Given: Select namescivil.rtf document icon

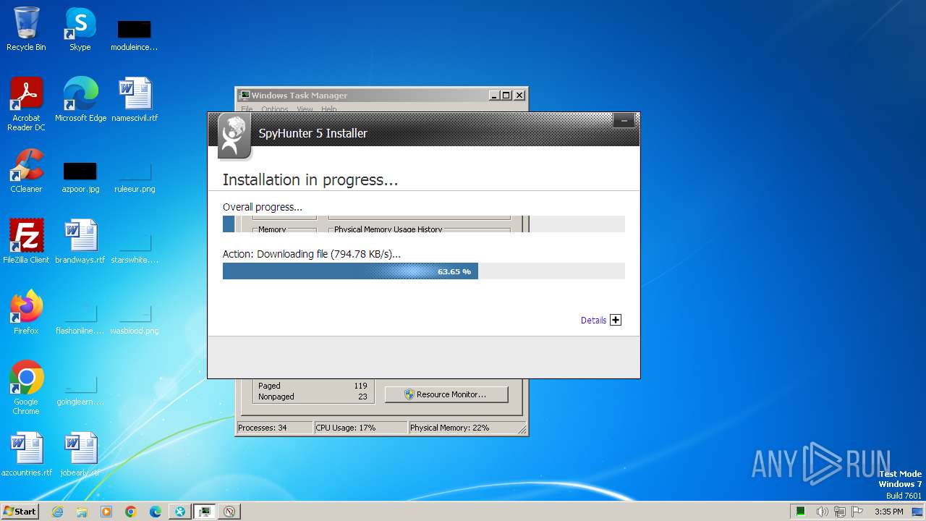Looking at the screenshot, I should click(135, 99).
